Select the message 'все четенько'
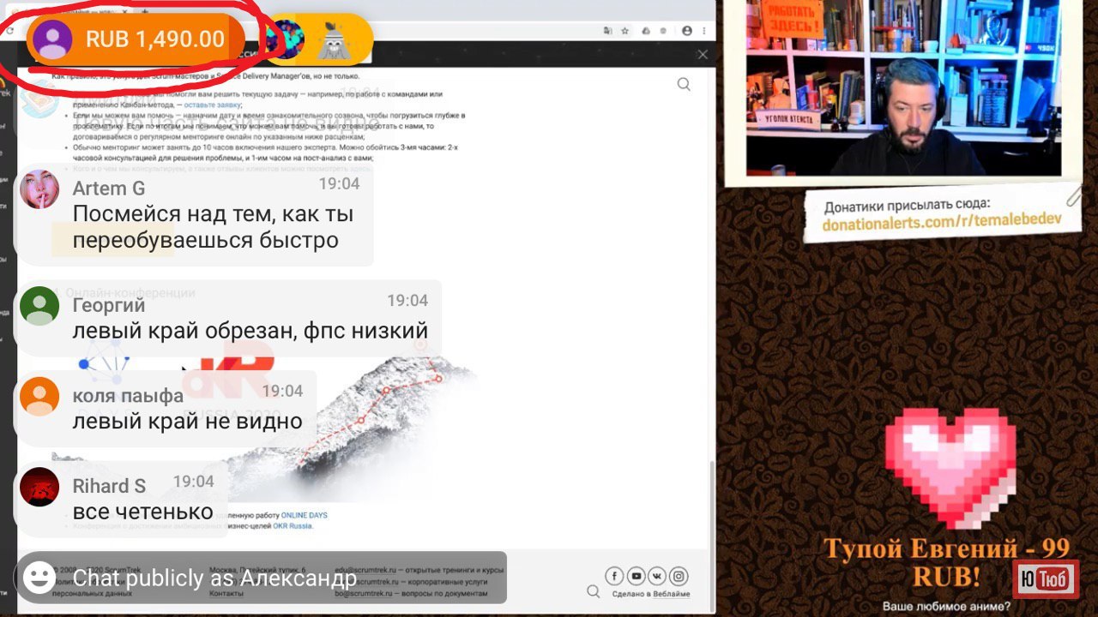Image resolution: width=1098 pixels, height=617 pixels. pos(142,512)
